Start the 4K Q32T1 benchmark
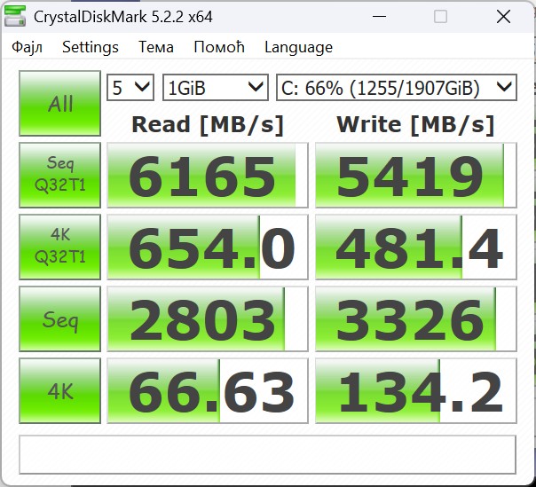Image resolution: width=536 pixels, height=487 pixels. point(59,247)
